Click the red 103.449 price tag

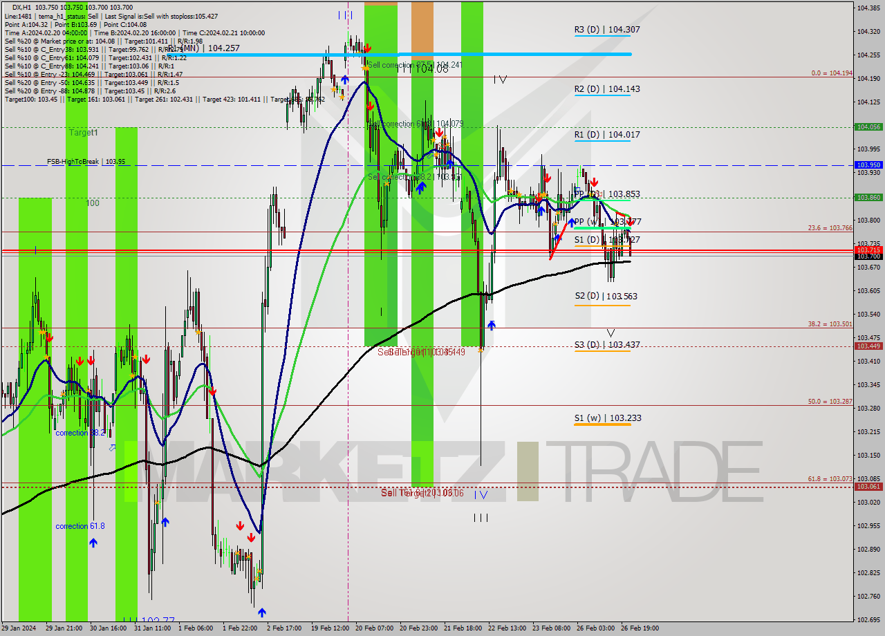(869, 346)
